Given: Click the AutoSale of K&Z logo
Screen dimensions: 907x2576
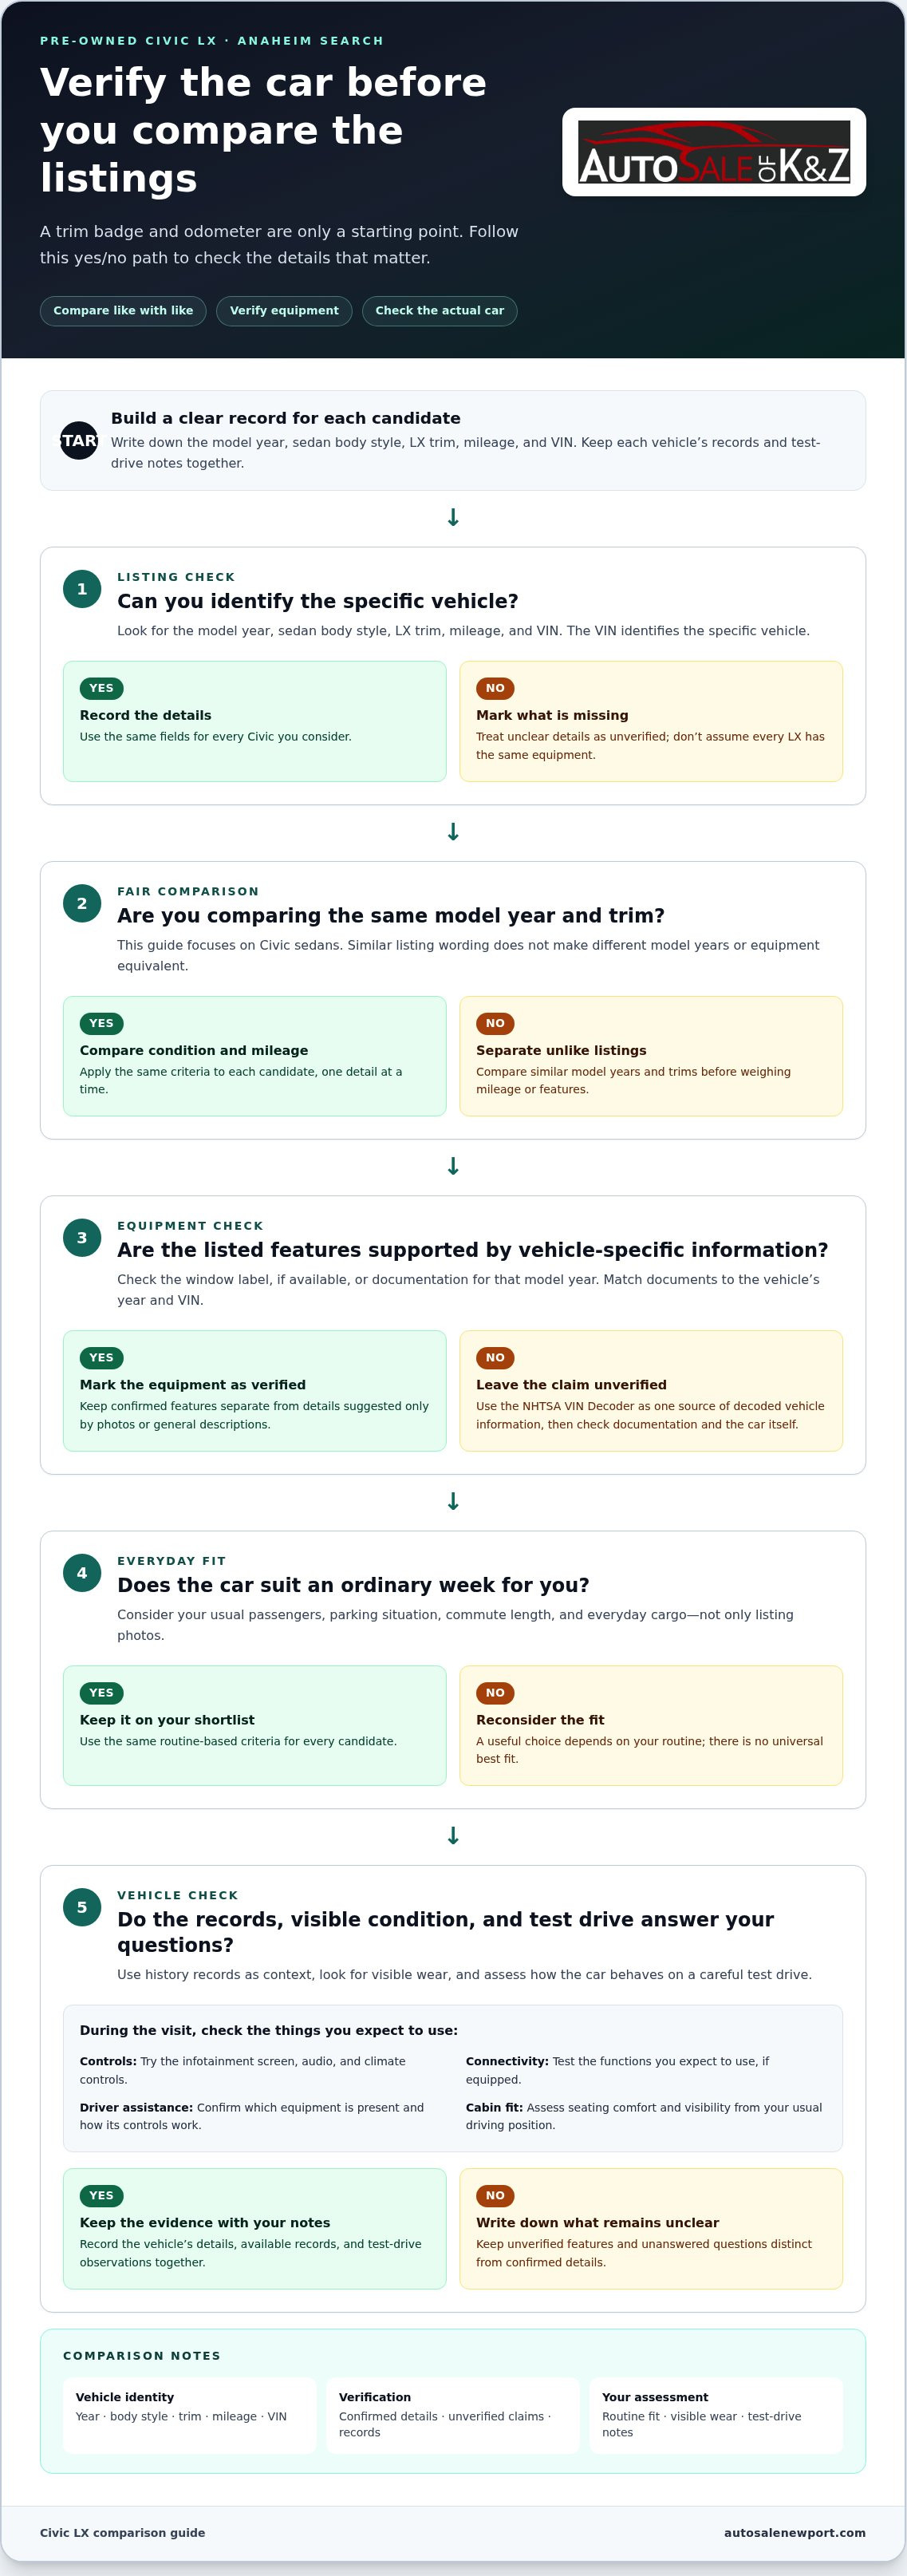Looking at the screenshot, I should pos(714,152).
